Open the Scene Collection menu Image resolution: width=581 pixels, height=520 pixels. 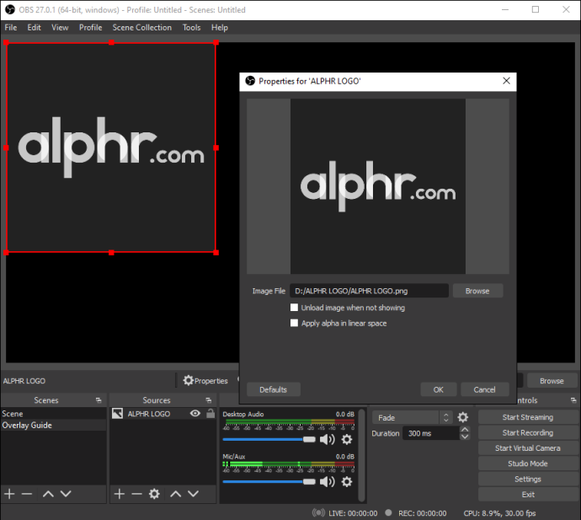[x=142, y=28]
